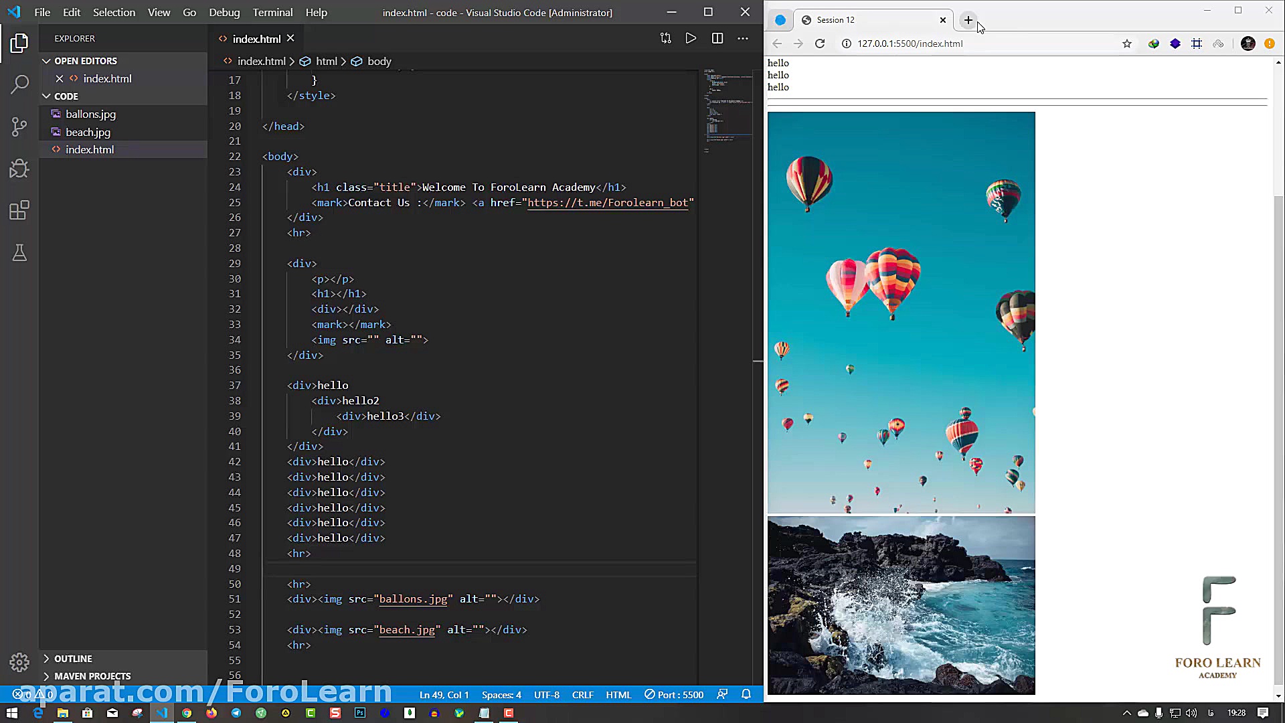Image resolution: width=1285 pixels, height=723 pixels.
Task: Open the Source Control view
Action: point(19,127)
